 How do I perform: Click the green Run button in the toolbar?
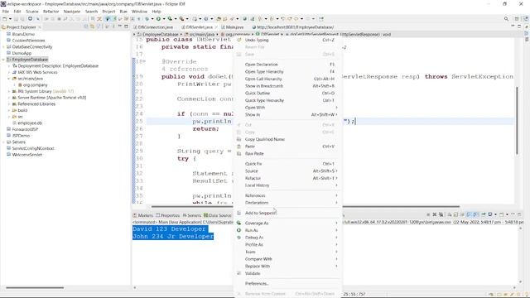coord(158,19)
